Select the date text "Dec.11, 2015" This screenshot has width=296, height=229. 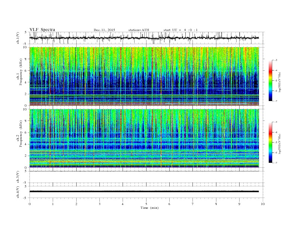point(104,30)
